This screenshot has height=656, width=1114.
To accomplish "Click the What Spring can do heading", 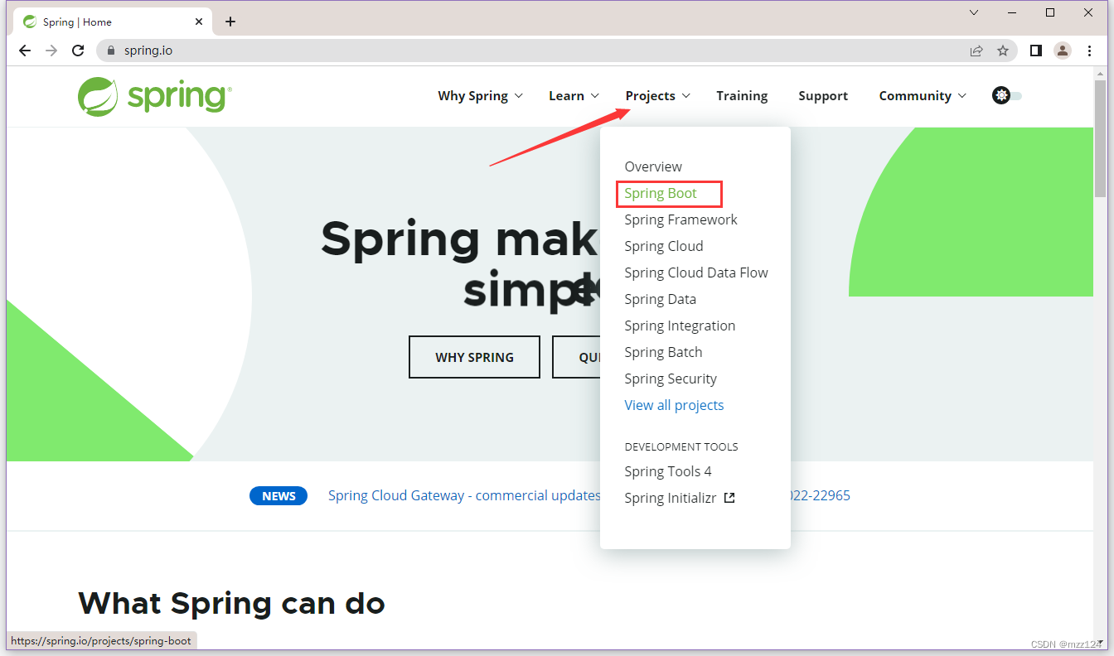I will [x=231, y=603].
